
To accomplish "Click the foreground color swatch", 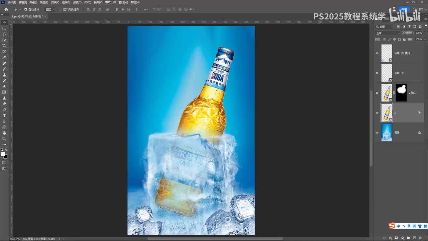I will point(3,154).
